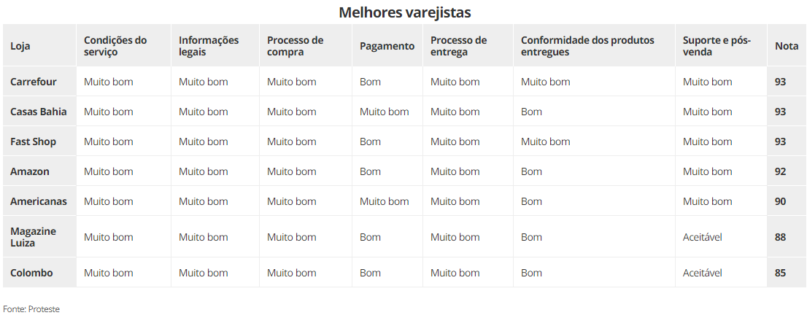
Task: Select the Carrefour store row label
Action: pos(34,82)
